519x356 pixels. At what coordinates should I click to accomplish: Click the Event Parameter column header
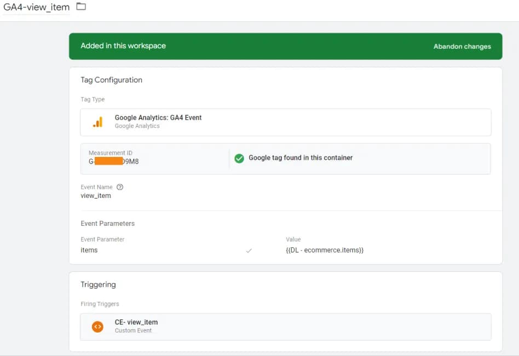(102, 240)
